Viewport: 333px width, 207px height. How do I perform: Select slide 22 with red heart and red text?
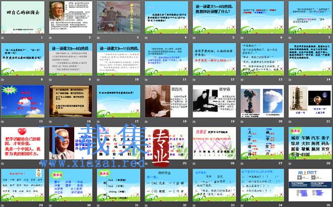pos(23,143)
